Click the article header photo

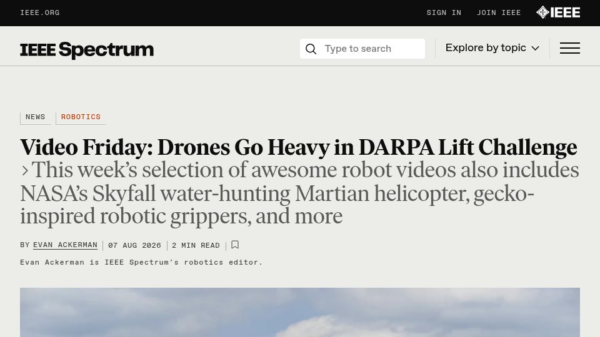tap(300, 312)
